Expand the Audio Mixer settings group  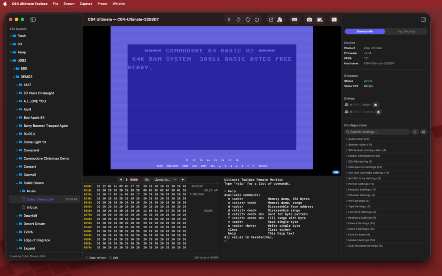358,139
